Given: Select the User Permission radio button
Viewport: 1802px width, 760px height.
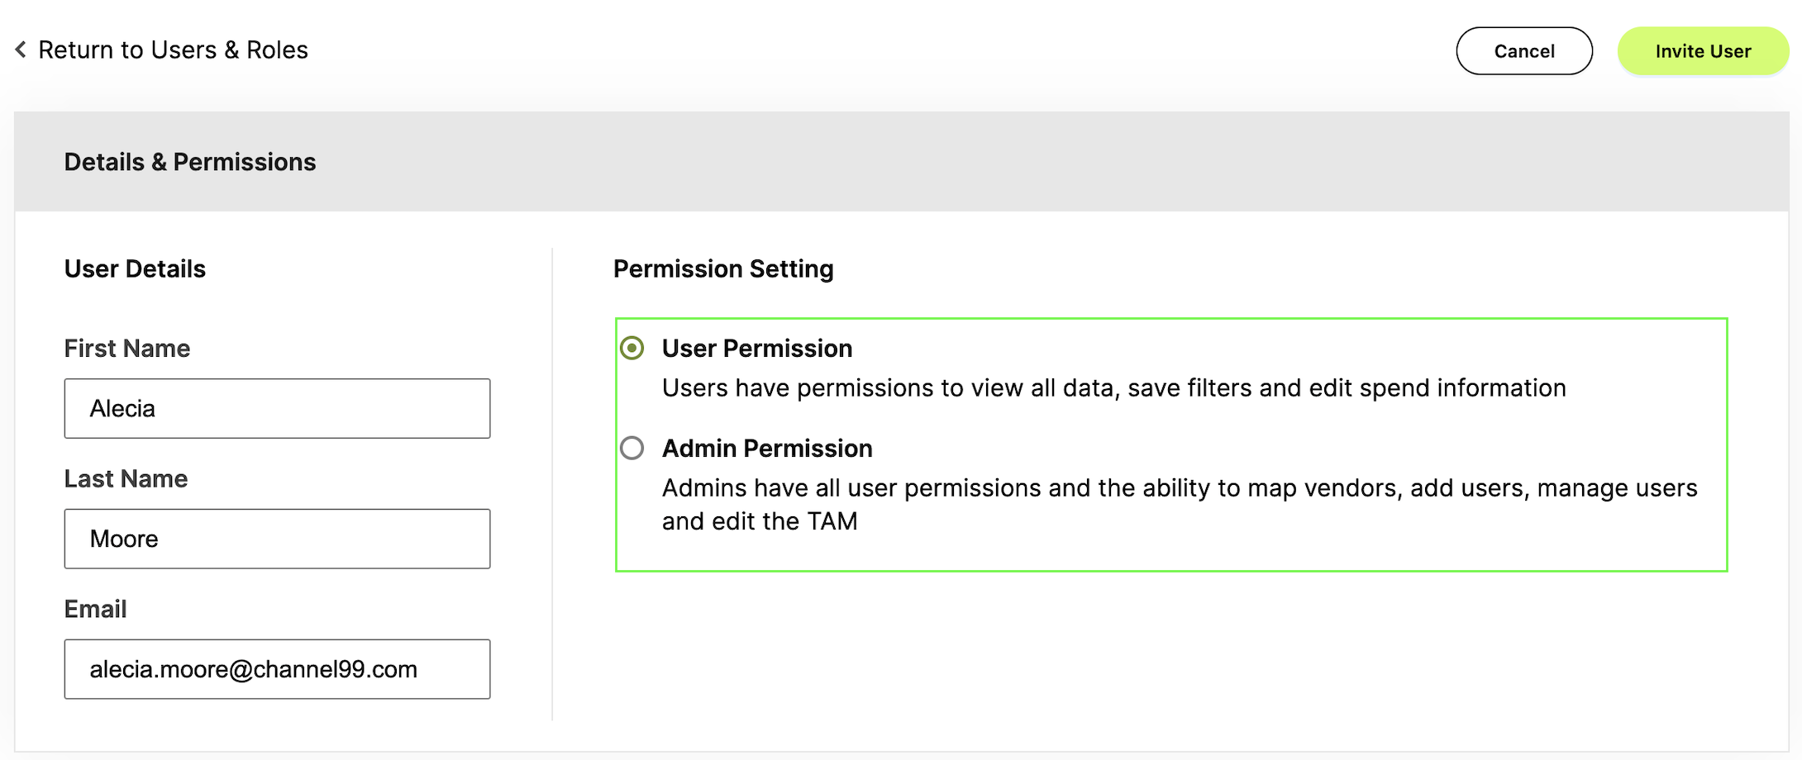Looking at the screenshot, I should (x=632, y=349).
